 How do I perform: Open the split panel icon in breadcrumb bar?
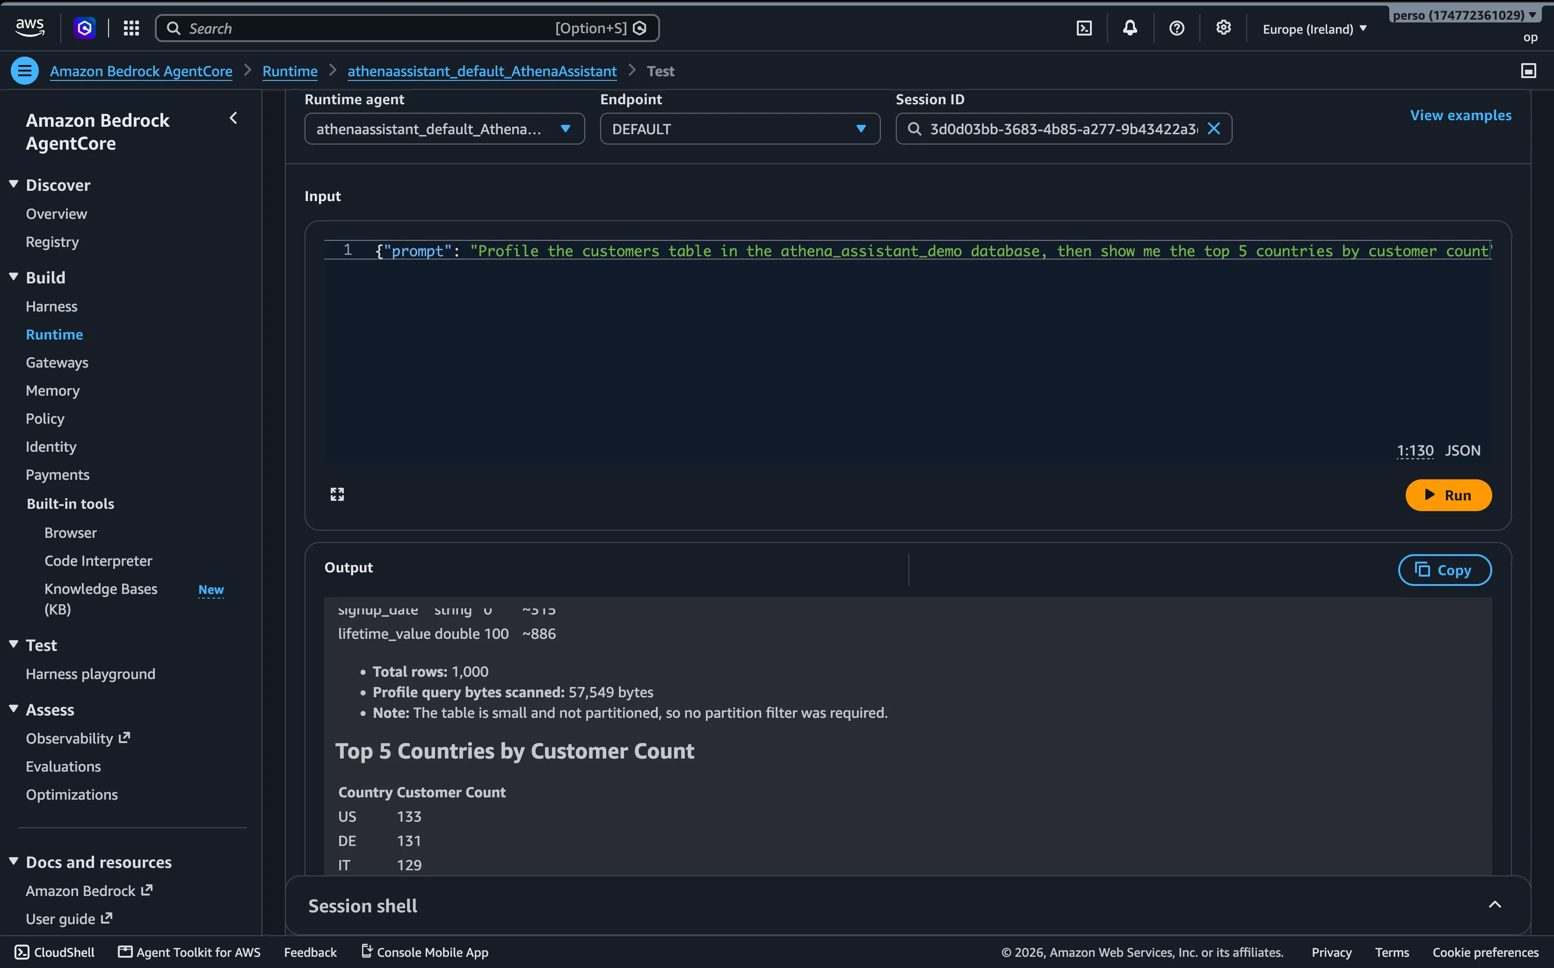tap(1528, 71)
